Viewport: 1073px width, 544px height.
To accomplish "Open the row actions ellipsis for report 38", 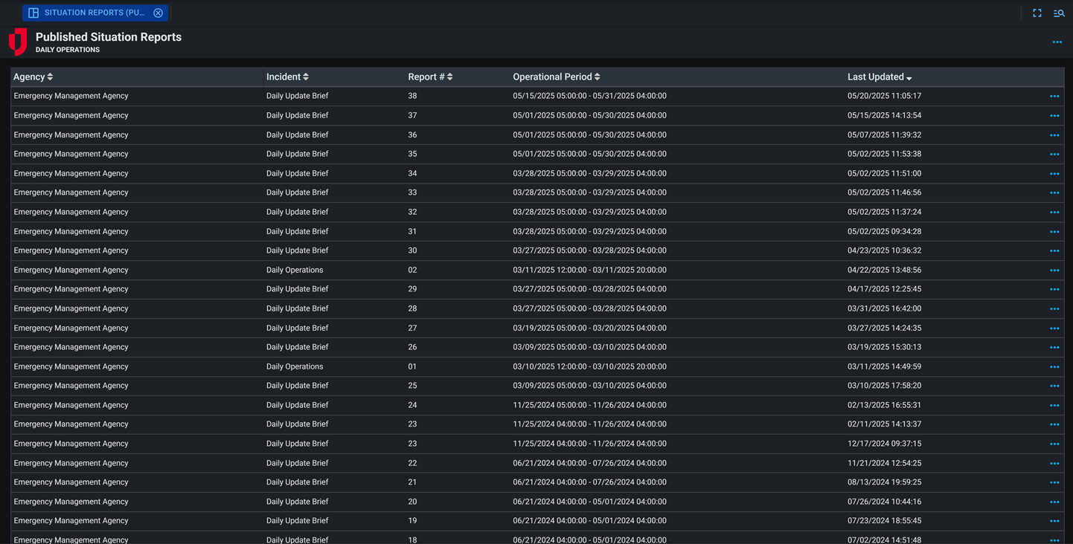I will point(1054,96).
